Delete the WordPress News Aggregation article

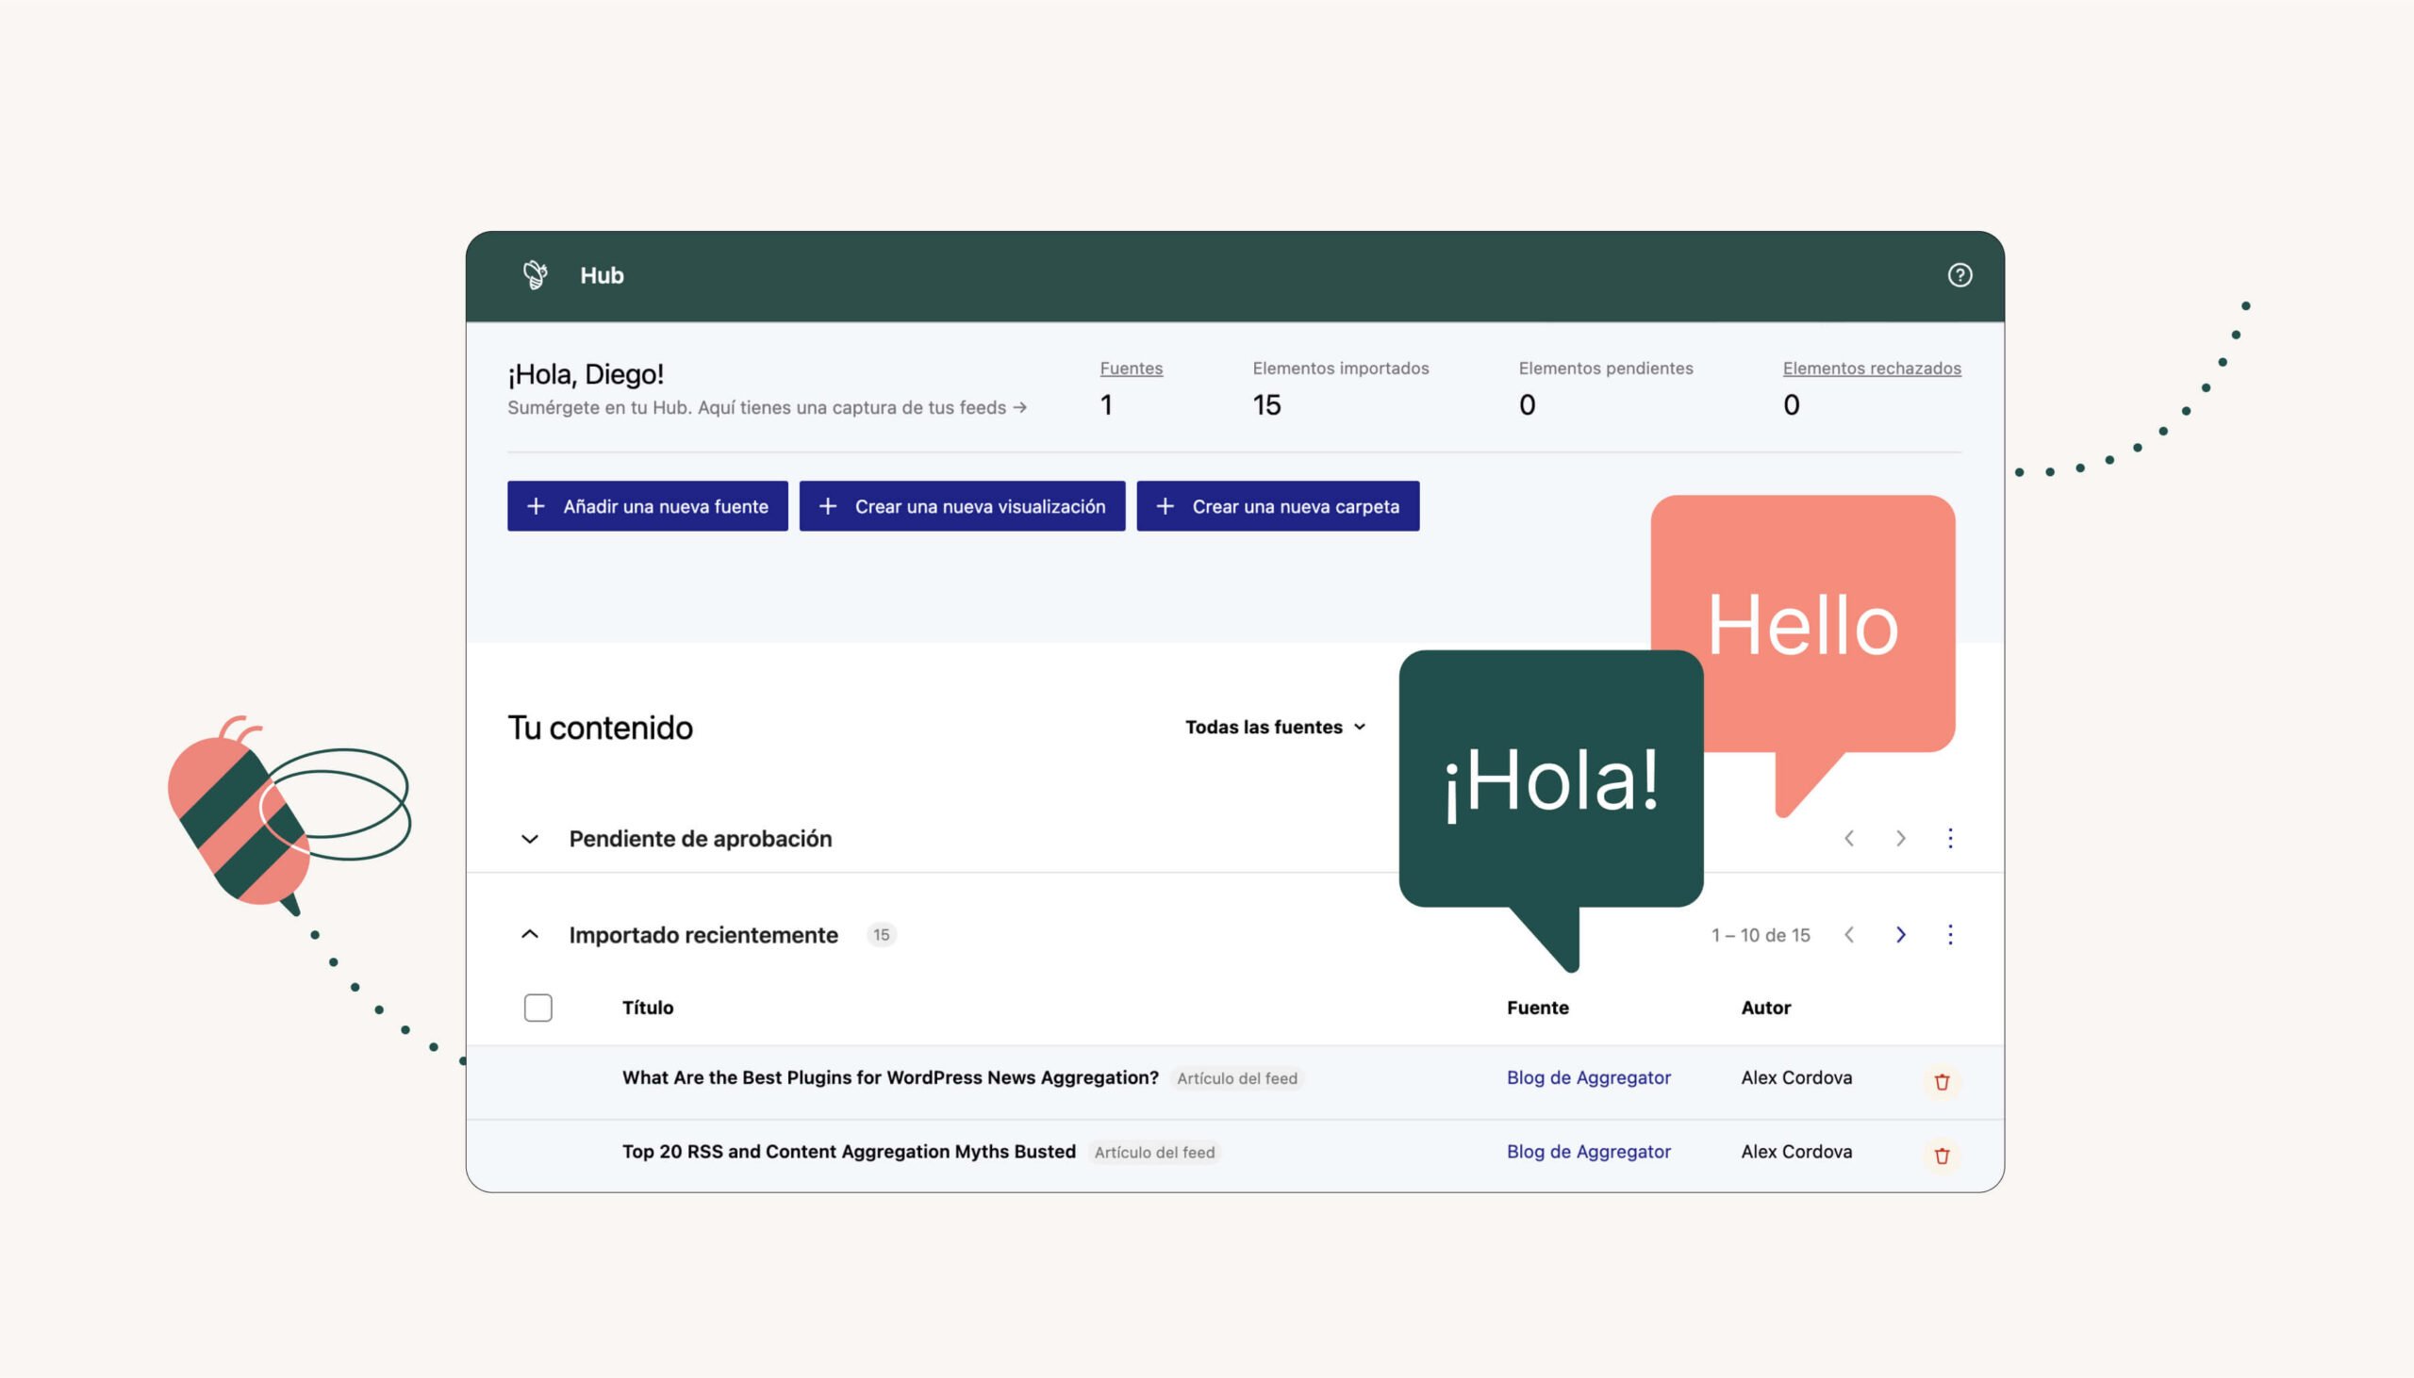point(1941,1082)
